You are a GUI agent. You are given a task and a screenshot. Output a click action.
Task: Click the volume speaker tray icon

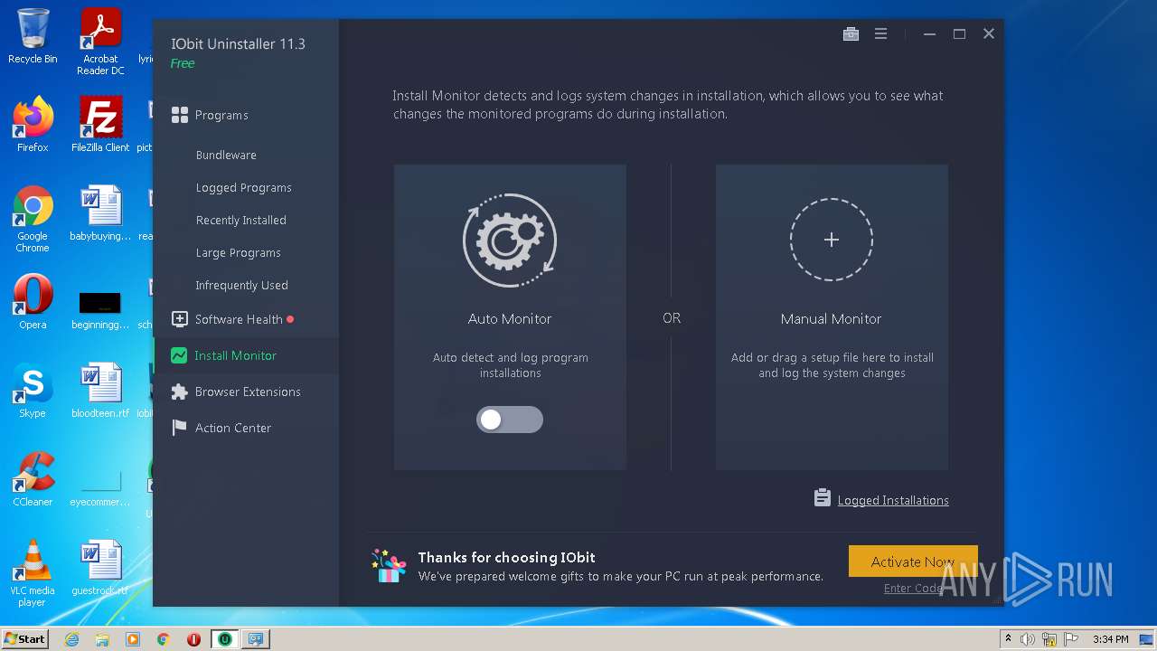(x=1027, y=639)
